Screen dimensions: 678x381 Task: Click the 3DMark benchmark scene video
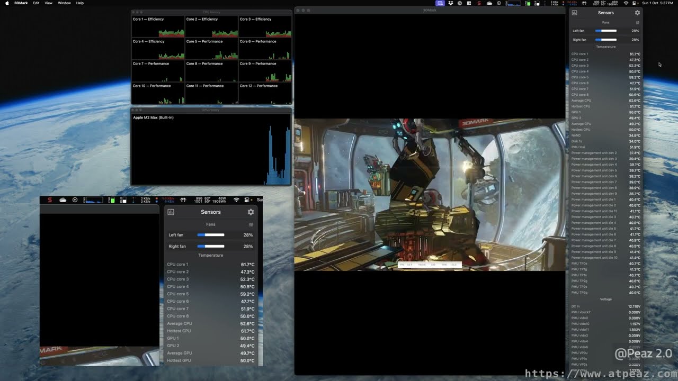coord(430,195)
